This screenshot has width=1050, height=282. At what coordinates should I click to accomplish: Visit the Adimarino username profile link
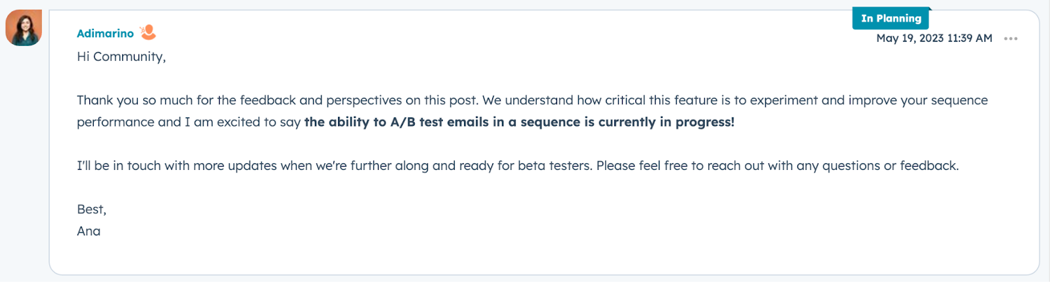[x=105, y=33]
